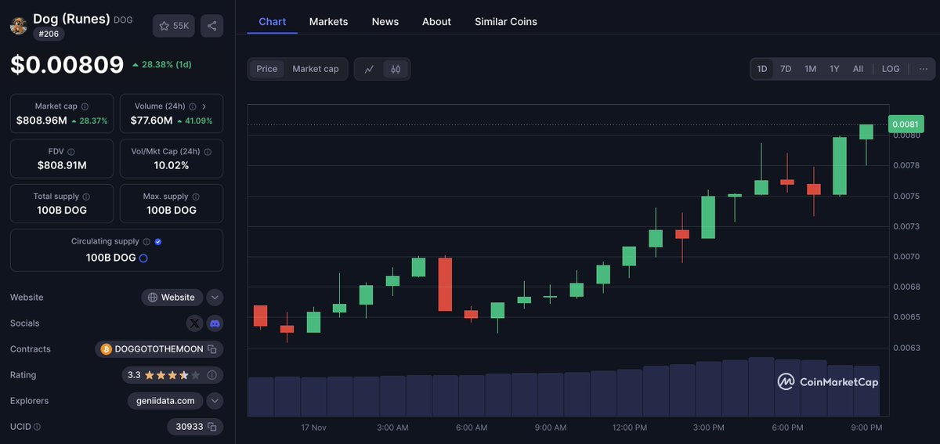Expand the Website dropdown chevron
The image size is (940, 444).
(215, 298)
